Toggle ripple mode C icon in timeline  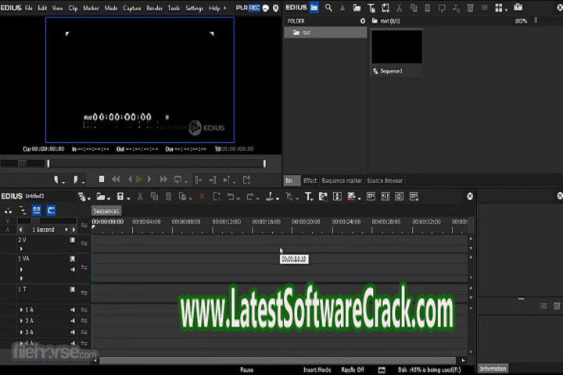click(51, 210)
